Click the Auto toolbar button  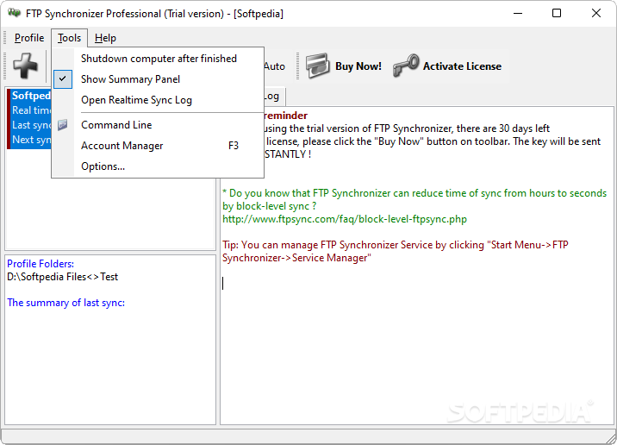click(275, 66)
